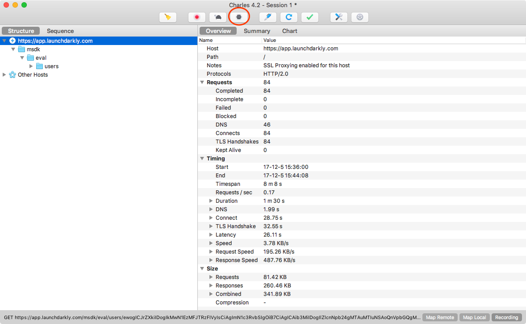The image size is (526, 324).
Task: Expand the users folder
Action: [31, 66]
